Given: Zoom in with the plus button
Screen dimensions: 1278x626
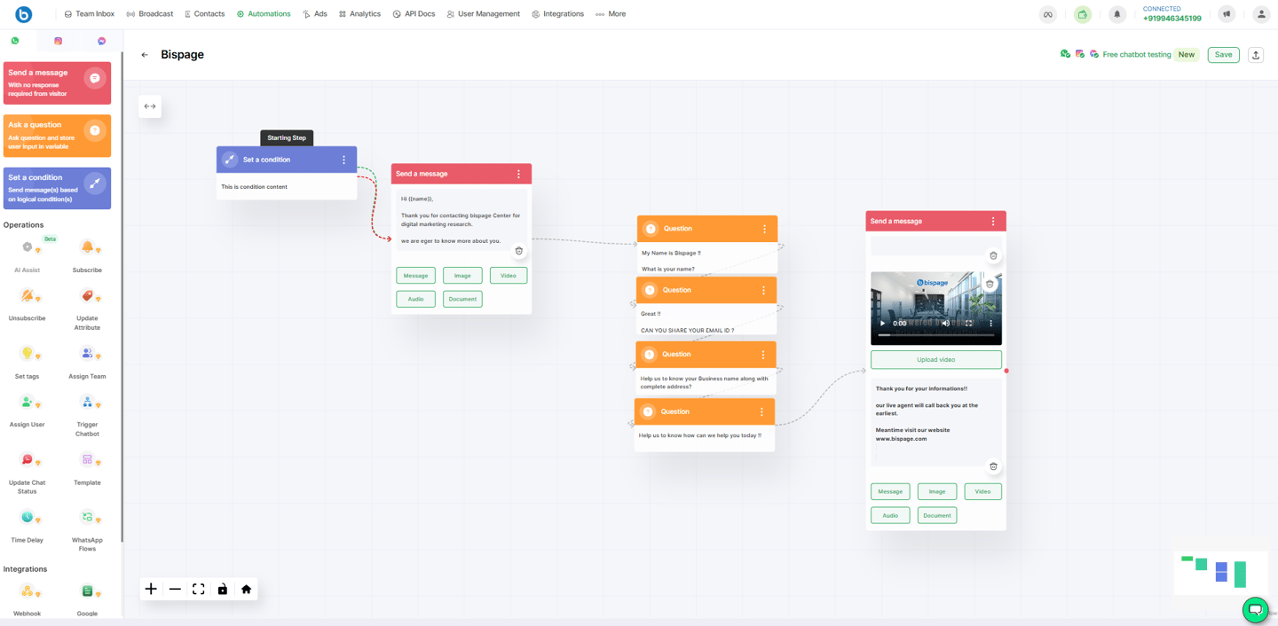Looking at the screenshot, I should tap(151, 589).
